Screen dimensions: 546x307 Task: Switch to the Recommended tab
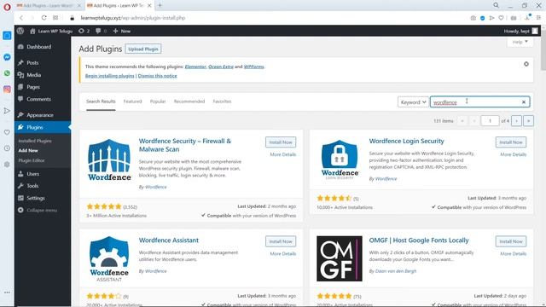click(189, 101)
